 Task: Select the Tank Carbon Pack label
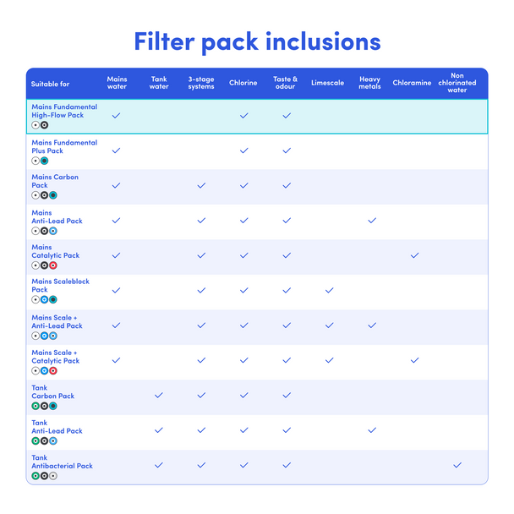(52, 391)
